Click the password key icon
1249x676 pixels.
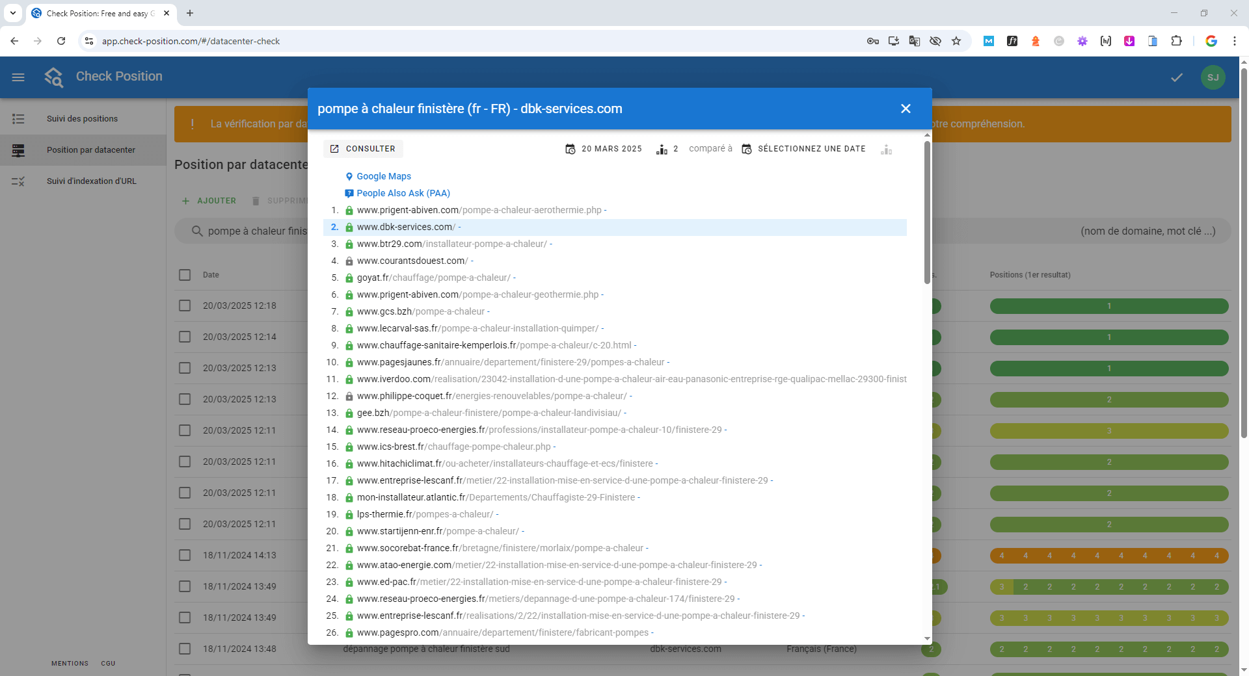coord(873,41)
